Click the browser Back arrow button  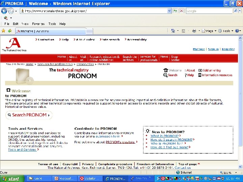[4, 11]
